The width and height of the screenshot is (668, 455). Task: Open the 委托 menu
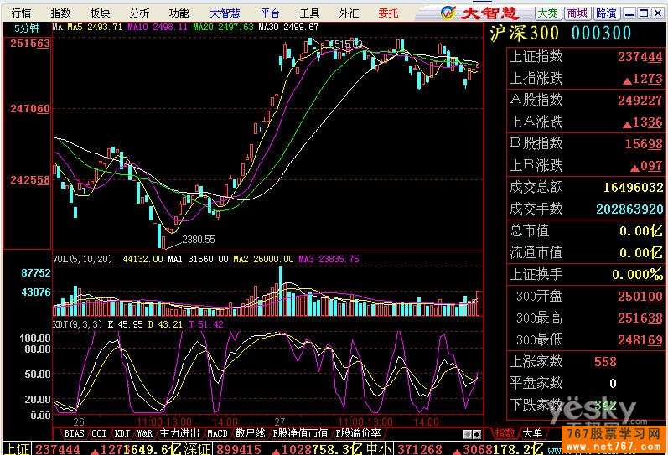tap(388, 13)
